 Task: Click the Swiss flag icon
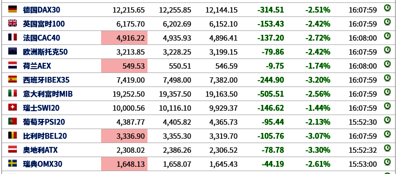click(x=13, y=108)
